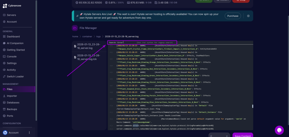The height and width of the screenshot is (137, 289).
Task: Click the Servers sidebar icon
Action: click(4, 15)
